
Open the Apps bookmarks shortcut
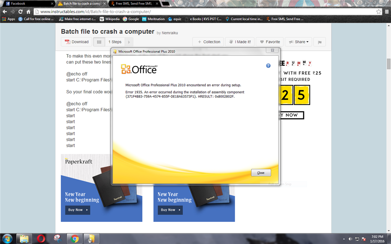[x=8, y=19]
